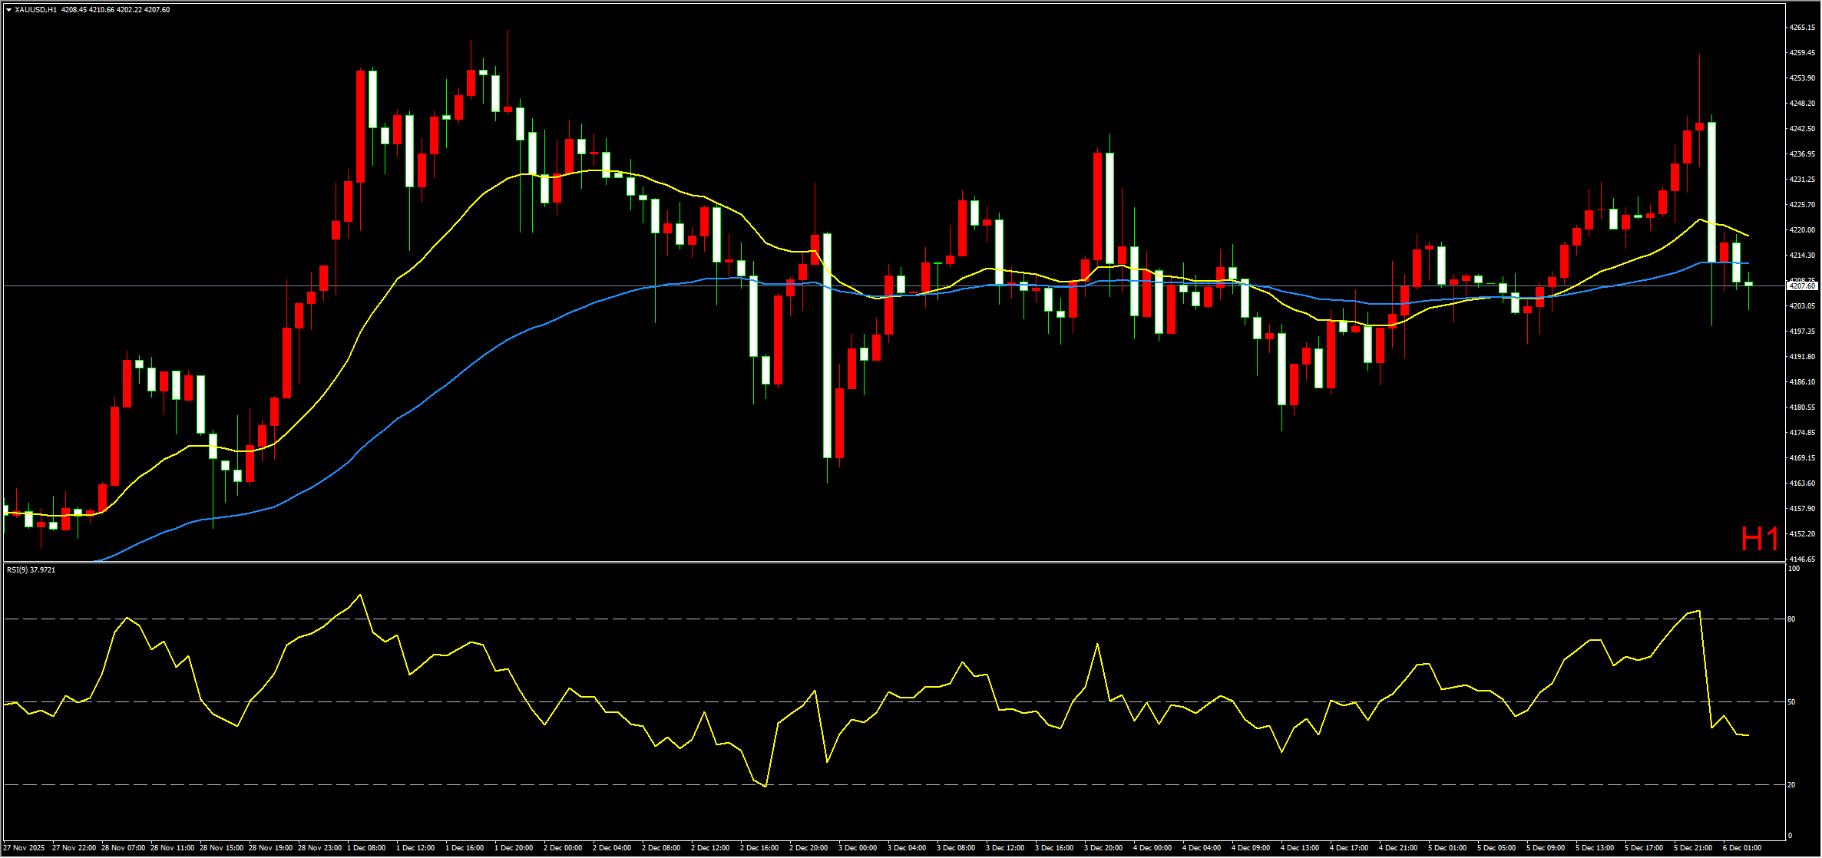Click the 4 Dec 13:00 time label

(x=1300, y=848)
